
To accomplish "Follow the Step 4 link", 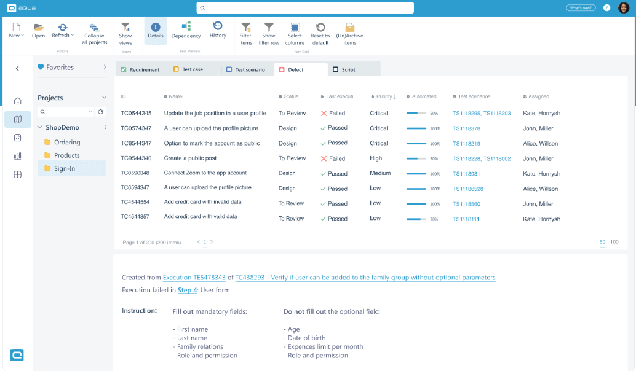I will tap(187, 289).
